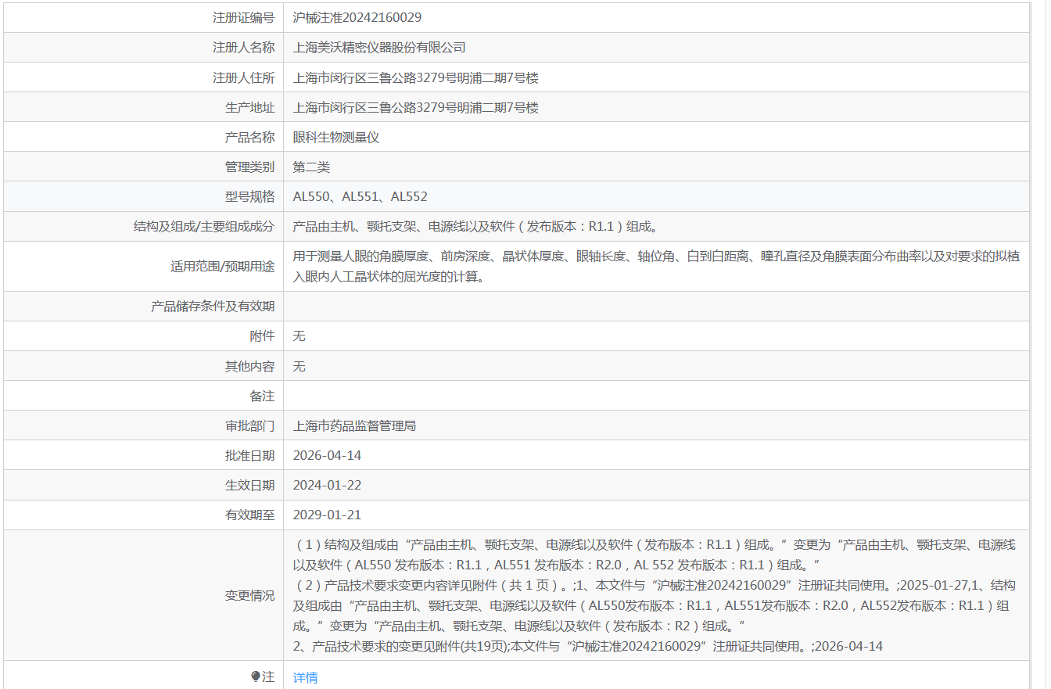Screen dimensions: 1051x689
Task: Select product name 眼科生物测量仪
Action: pyautogui.click(x=336, y=137)
